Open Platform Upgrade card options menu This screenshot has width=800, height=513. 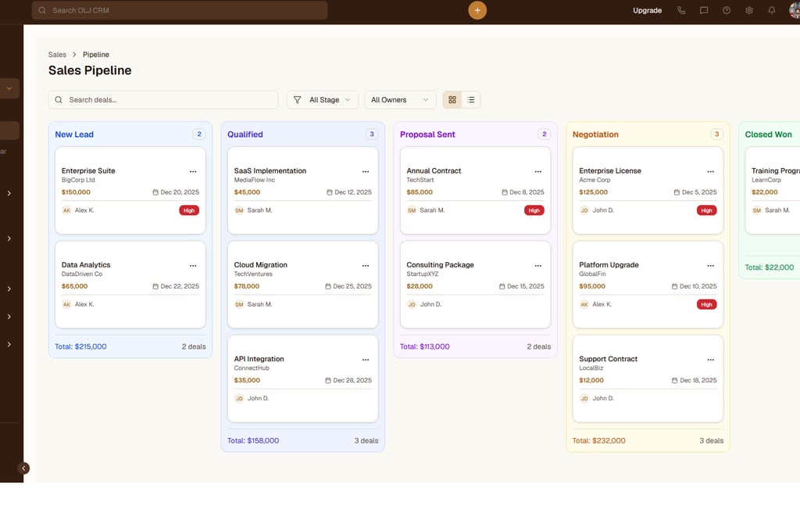(710, 266)
